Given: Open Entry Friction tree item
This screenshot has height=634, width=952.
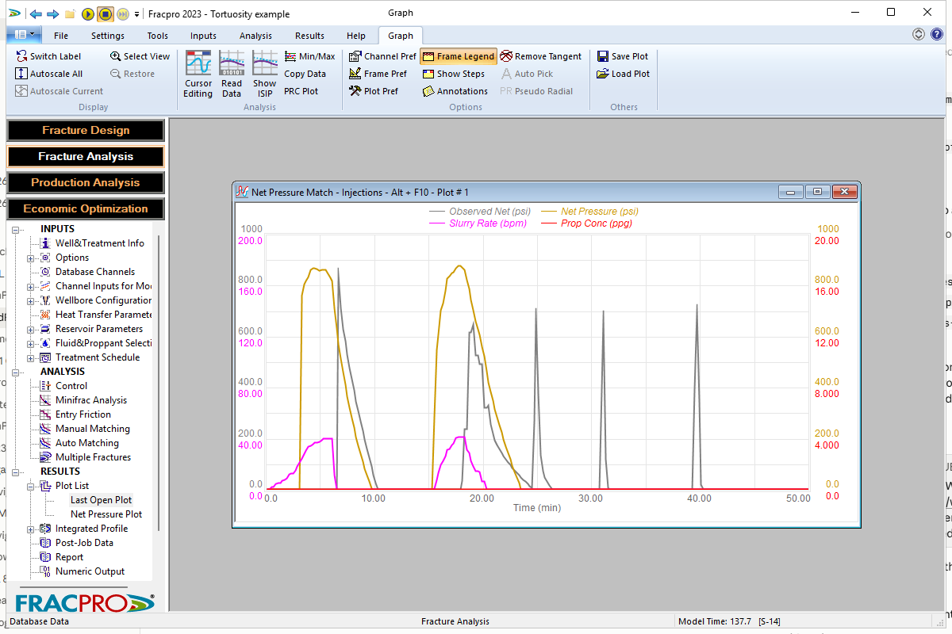Looking at the screenshot, I should [83, 414].
